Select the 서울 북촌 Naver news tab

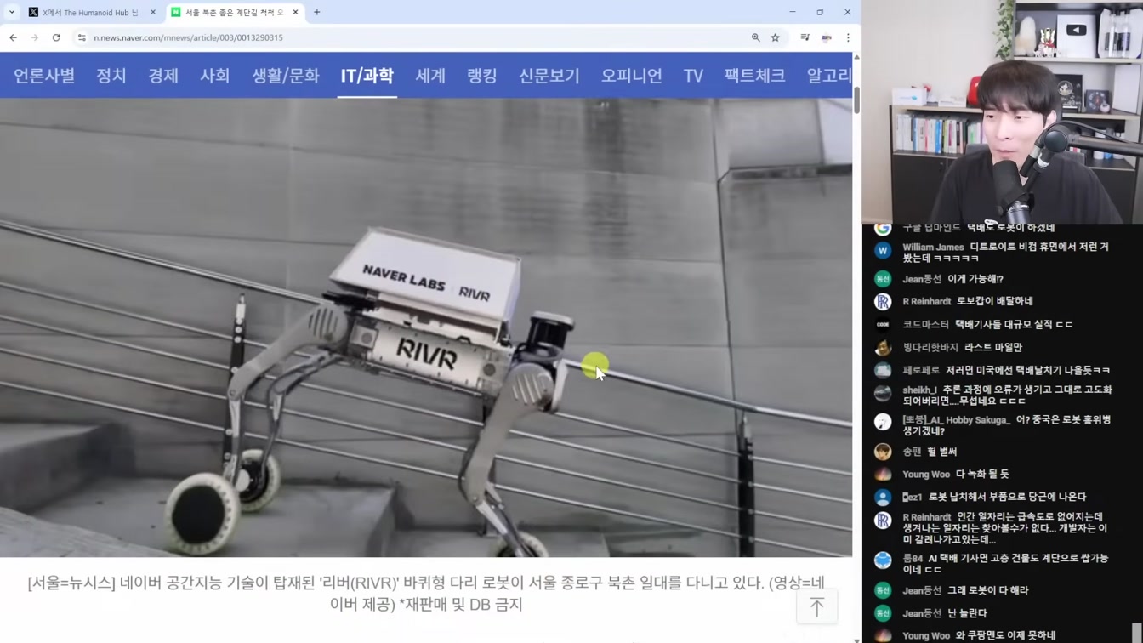pyautogui.click(x=234, y=12)
